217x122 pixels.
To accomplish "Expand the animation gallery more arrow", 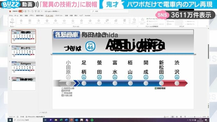I will pos(130,23).
